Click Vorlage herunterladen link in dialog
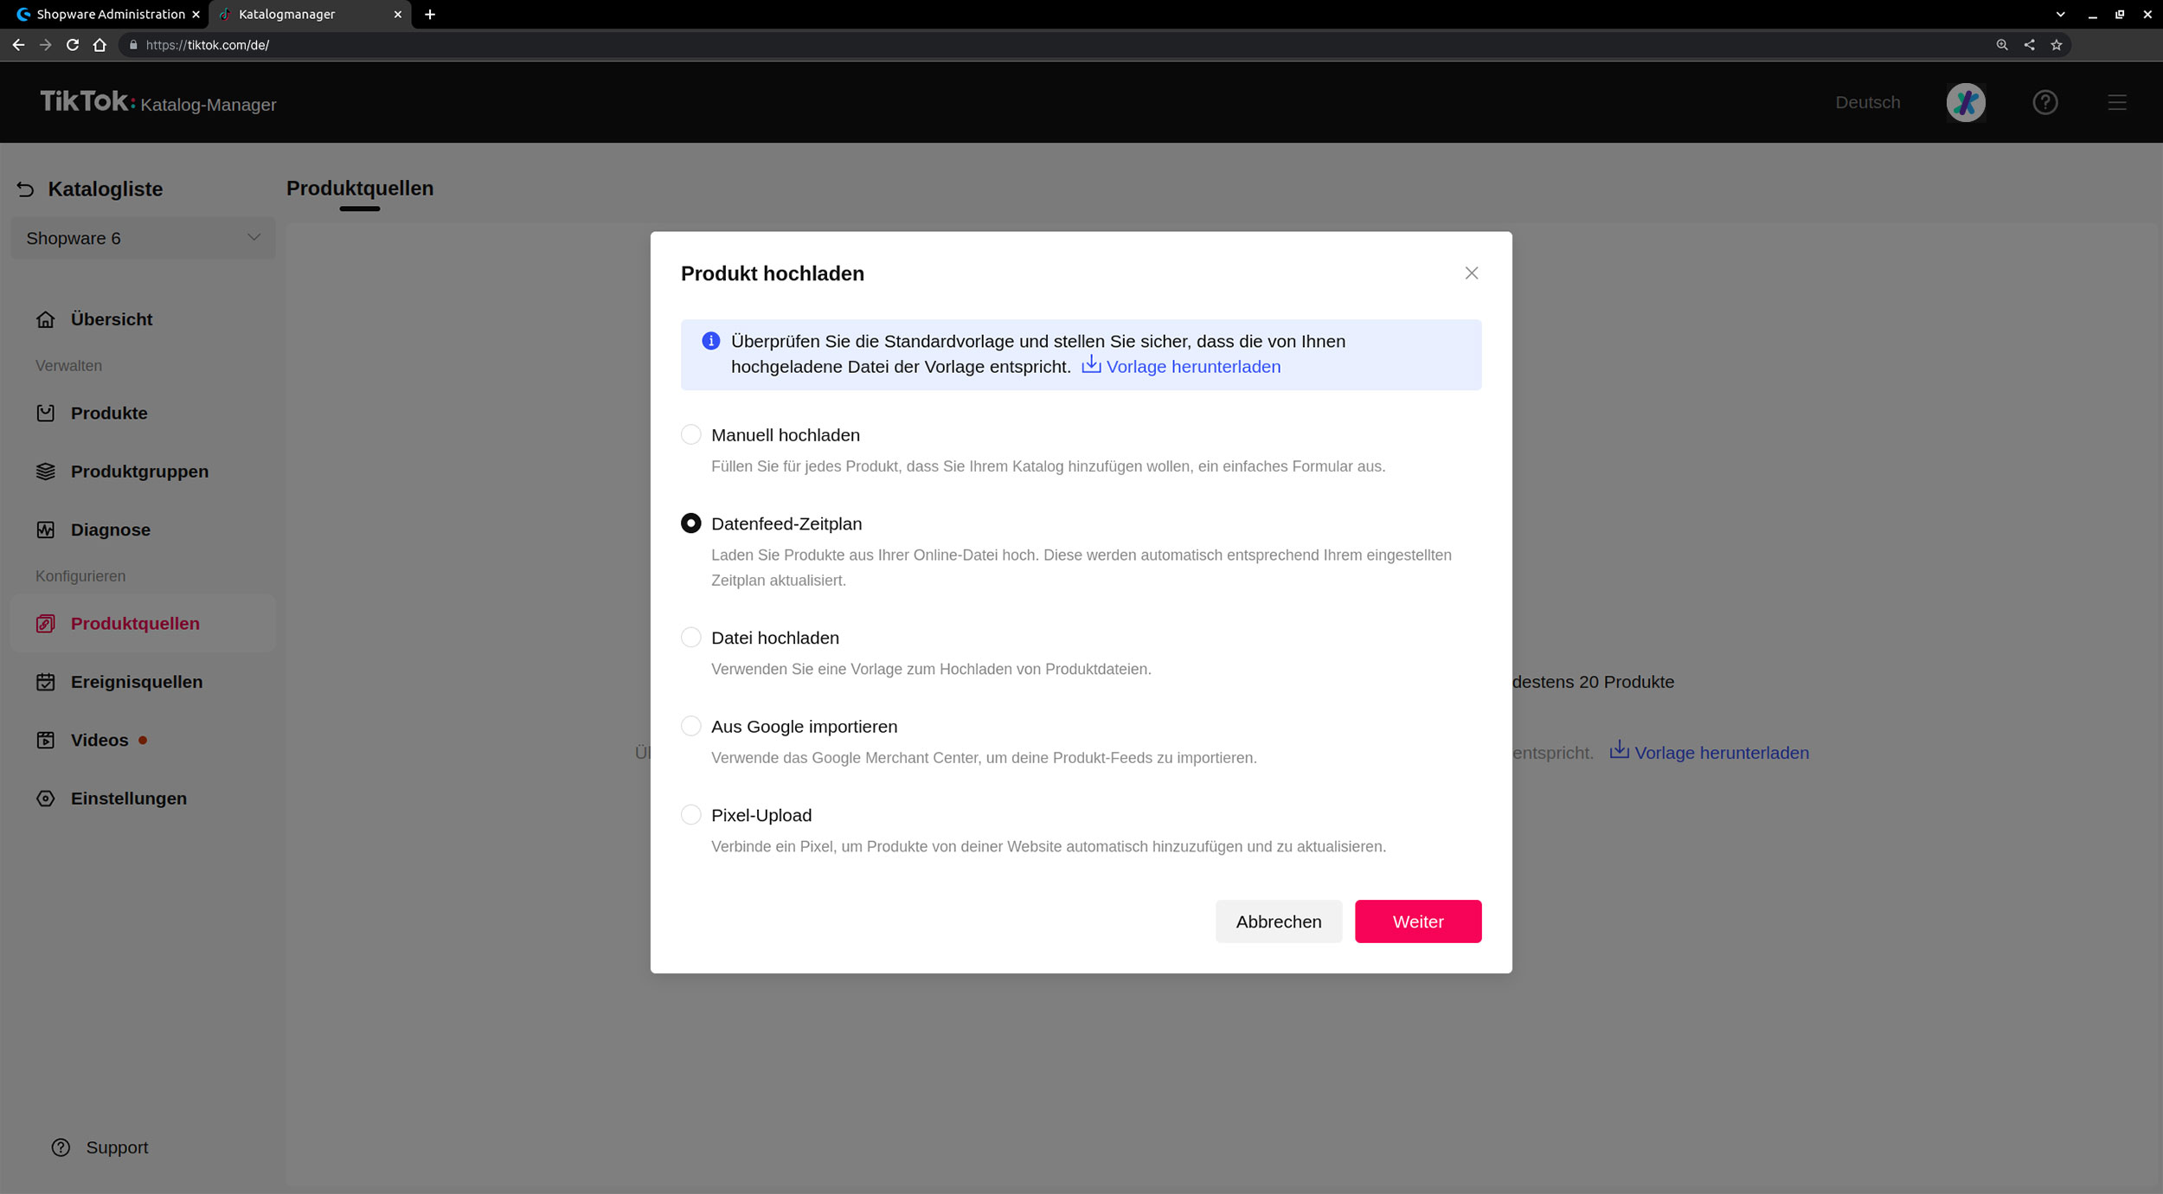 (1192, 367)
